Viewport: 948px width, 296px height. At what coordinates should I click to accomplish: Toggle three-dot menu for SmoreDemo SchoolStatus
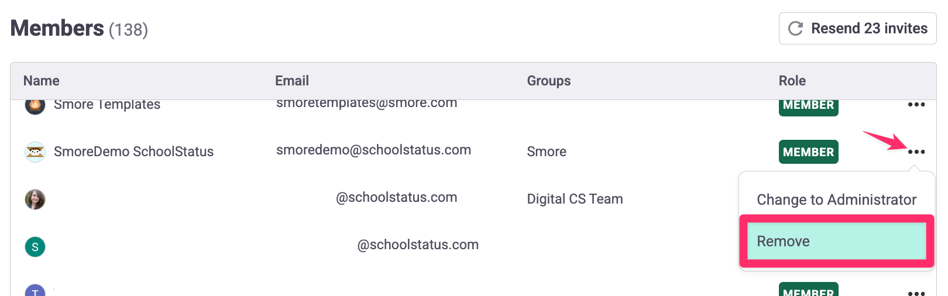(x=916, y=152)
